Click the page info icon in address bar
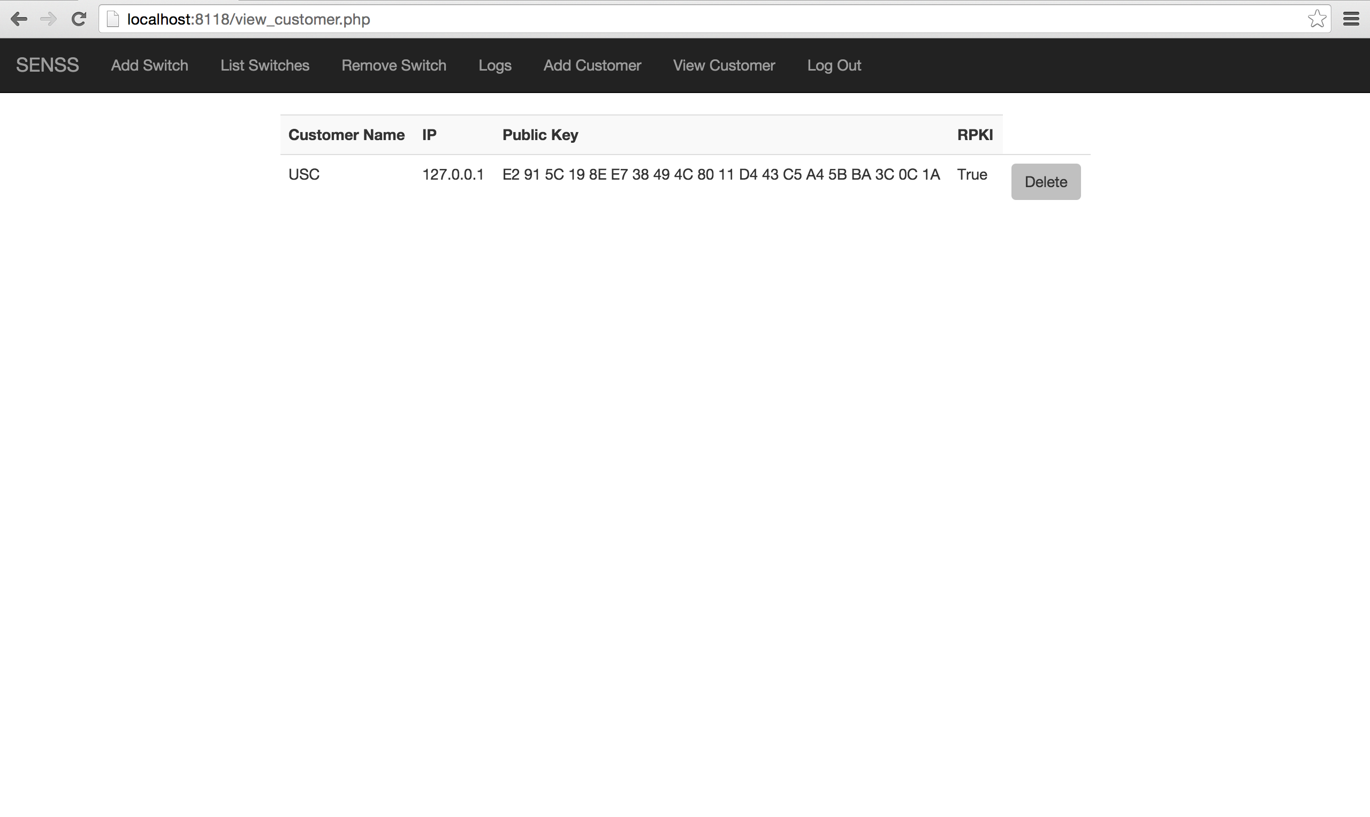 [113, 19]
